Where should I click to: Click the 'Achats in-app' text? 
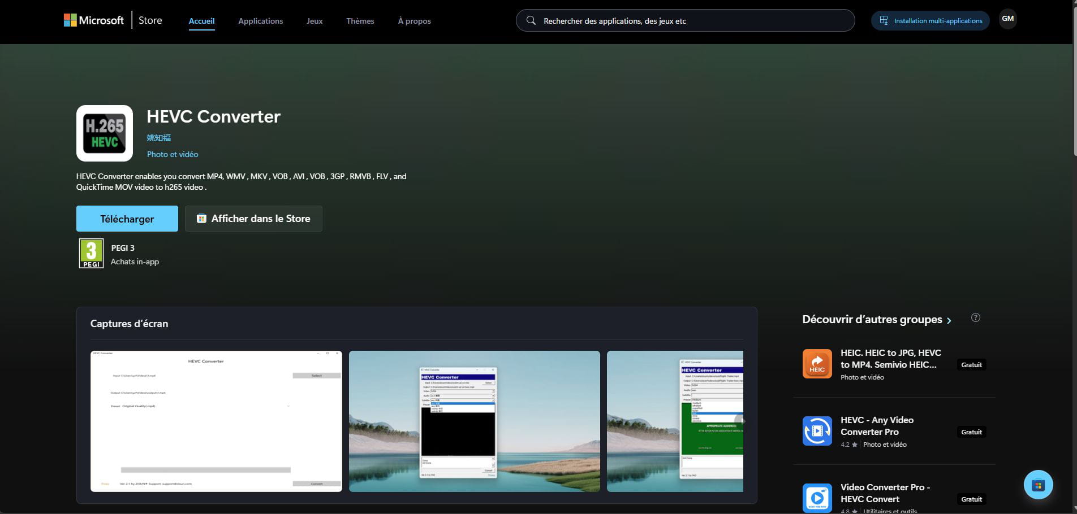point(135,262)
